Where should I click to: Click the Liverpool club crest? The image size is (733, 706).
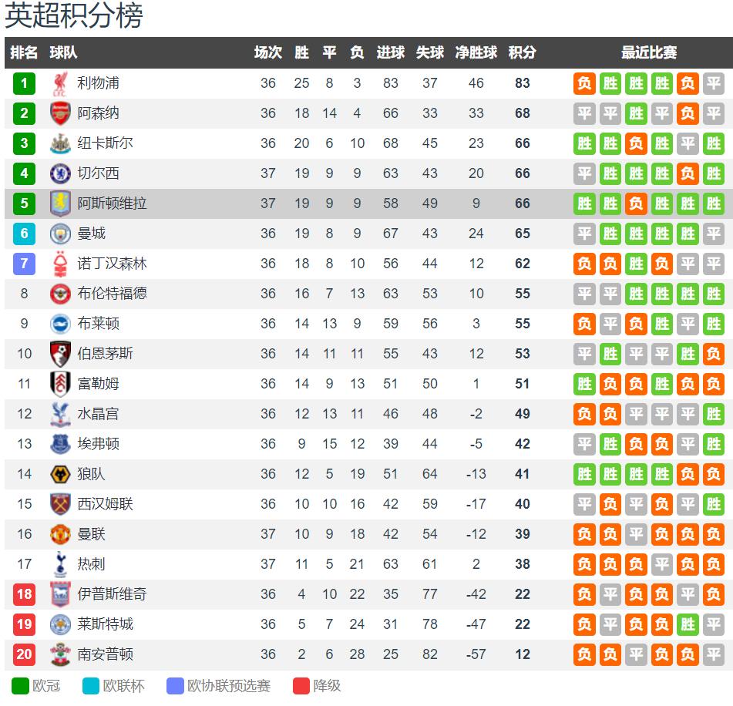(x=60, y=83)
